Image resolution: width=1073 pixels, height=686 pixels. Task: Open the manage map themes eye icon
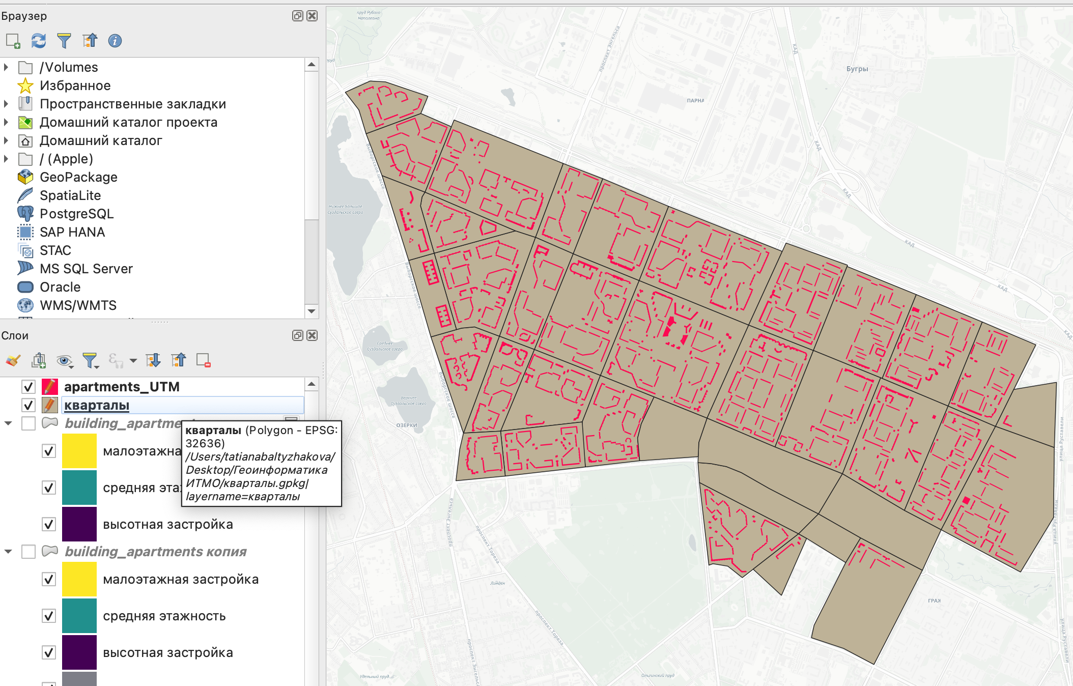click(64, 361)
